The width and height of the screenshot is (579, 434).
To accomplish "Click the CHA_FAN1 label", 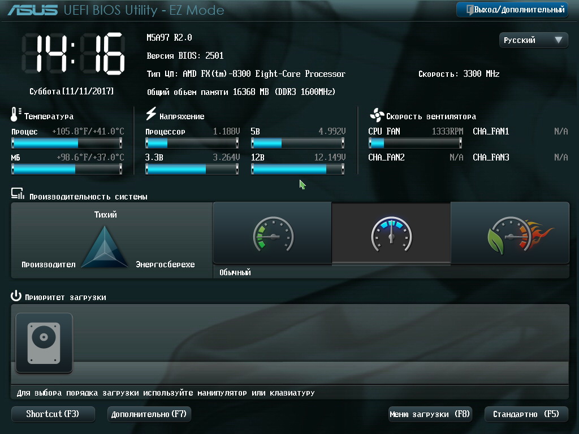I will tap(491, 131).
